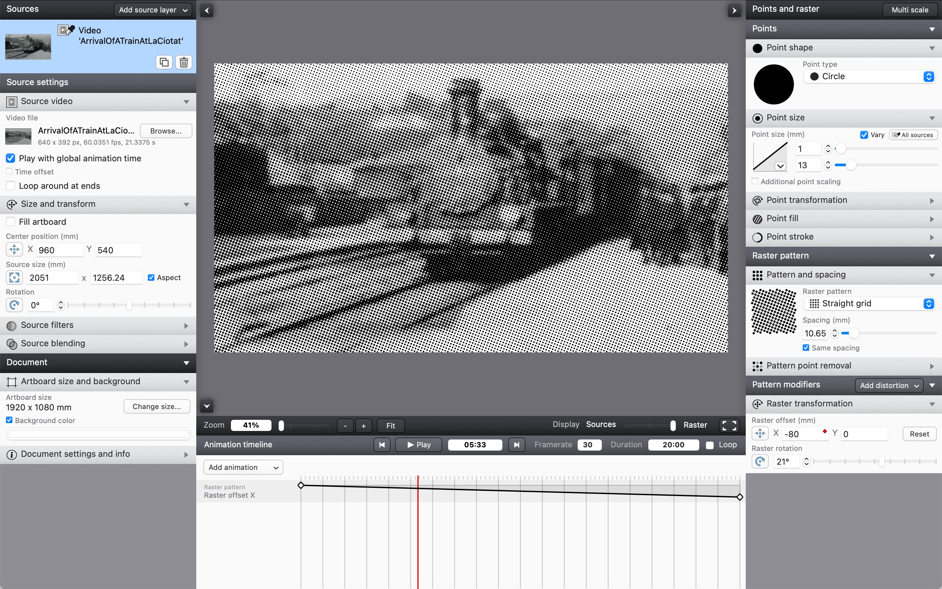The height and width of the screenshot is (589, 942).
Task: Click Fit zoom button
Action: 391,425
